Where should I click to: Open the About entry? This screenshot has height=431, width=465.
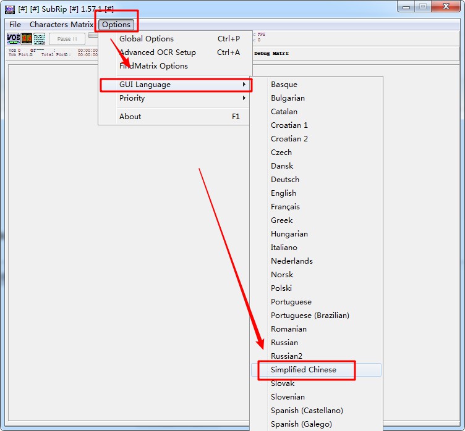[x=130, y=117]
